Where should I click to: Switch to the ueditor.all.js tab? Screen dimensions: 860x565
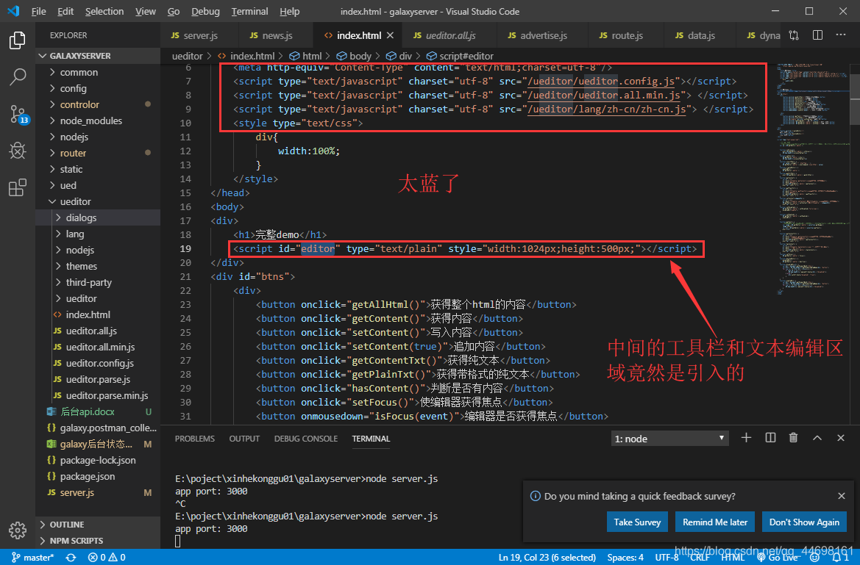point(449,35)
